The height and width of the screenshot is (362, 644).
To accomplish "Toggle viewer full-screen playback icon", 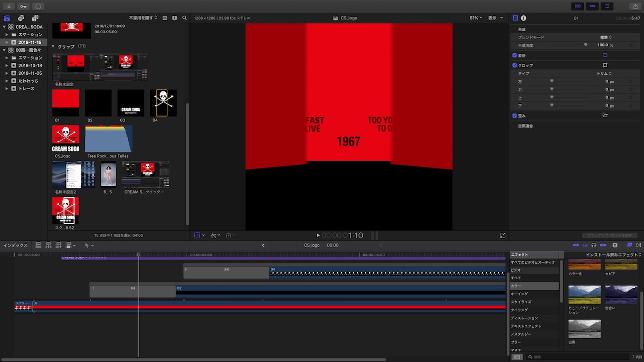I will click(503, 235).
